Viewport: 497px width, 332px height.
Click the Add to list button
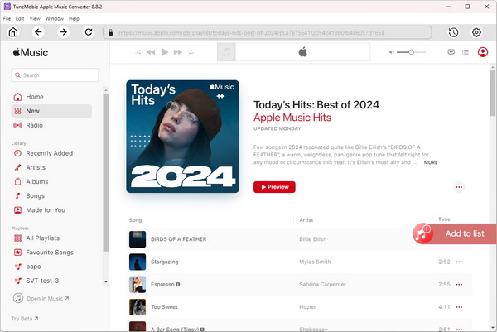click(455, 233)
